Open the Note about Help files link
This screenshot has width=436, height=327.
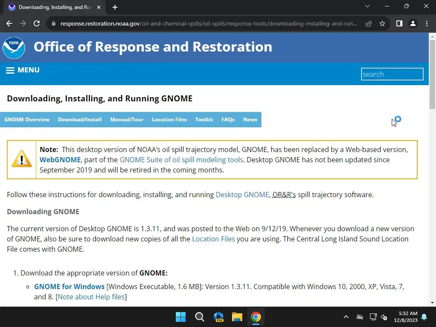tap(91, 297)
